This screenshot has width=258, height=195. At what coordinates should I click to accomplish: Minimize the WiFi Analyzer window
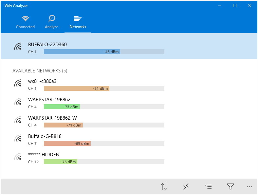point(220,6)
